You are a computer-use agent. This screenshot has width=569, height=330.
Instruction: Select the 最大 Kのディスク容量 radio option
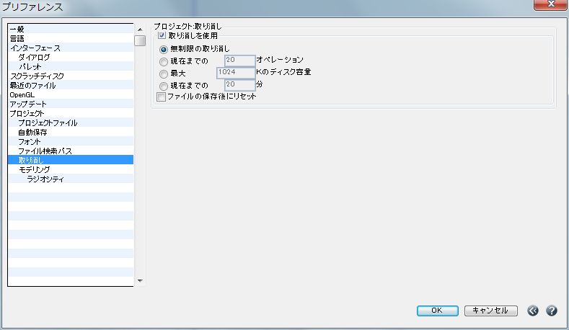click(164, 74)
